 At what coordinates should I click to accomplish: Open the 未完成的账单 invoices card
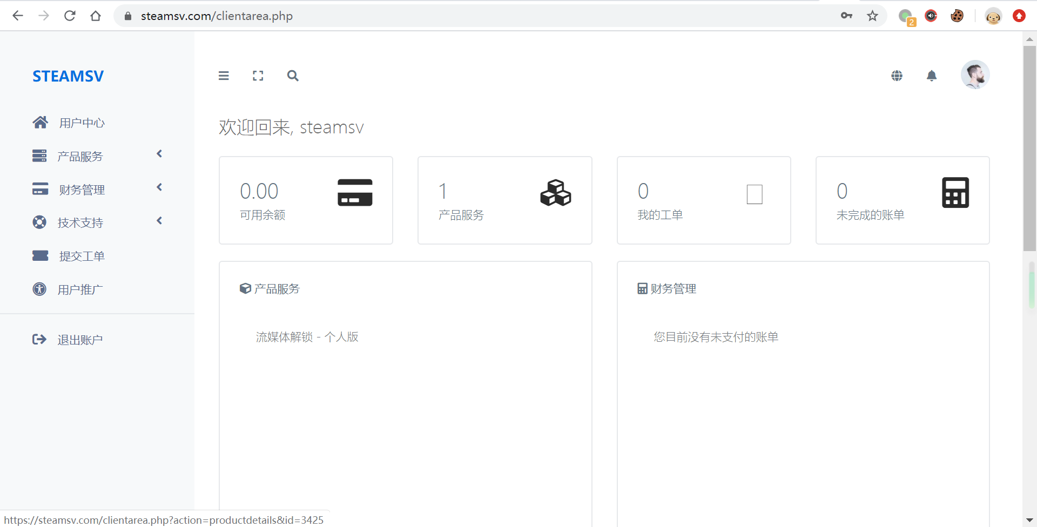pos(903,200)
